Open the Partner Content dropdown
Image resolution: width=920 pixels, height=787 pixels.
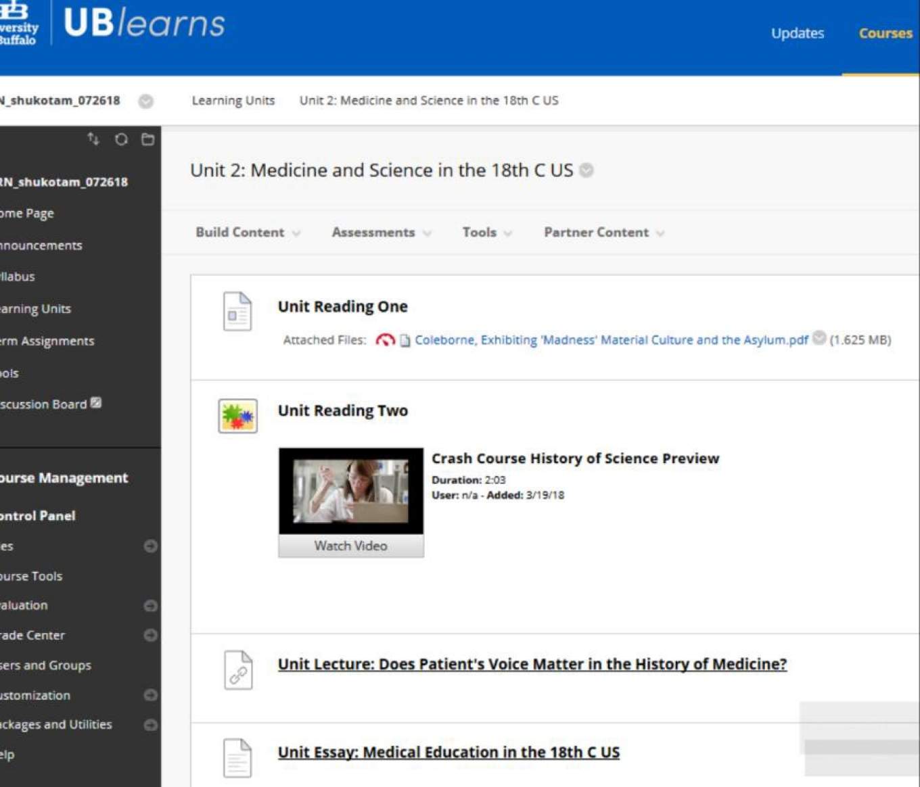(603, 233)
